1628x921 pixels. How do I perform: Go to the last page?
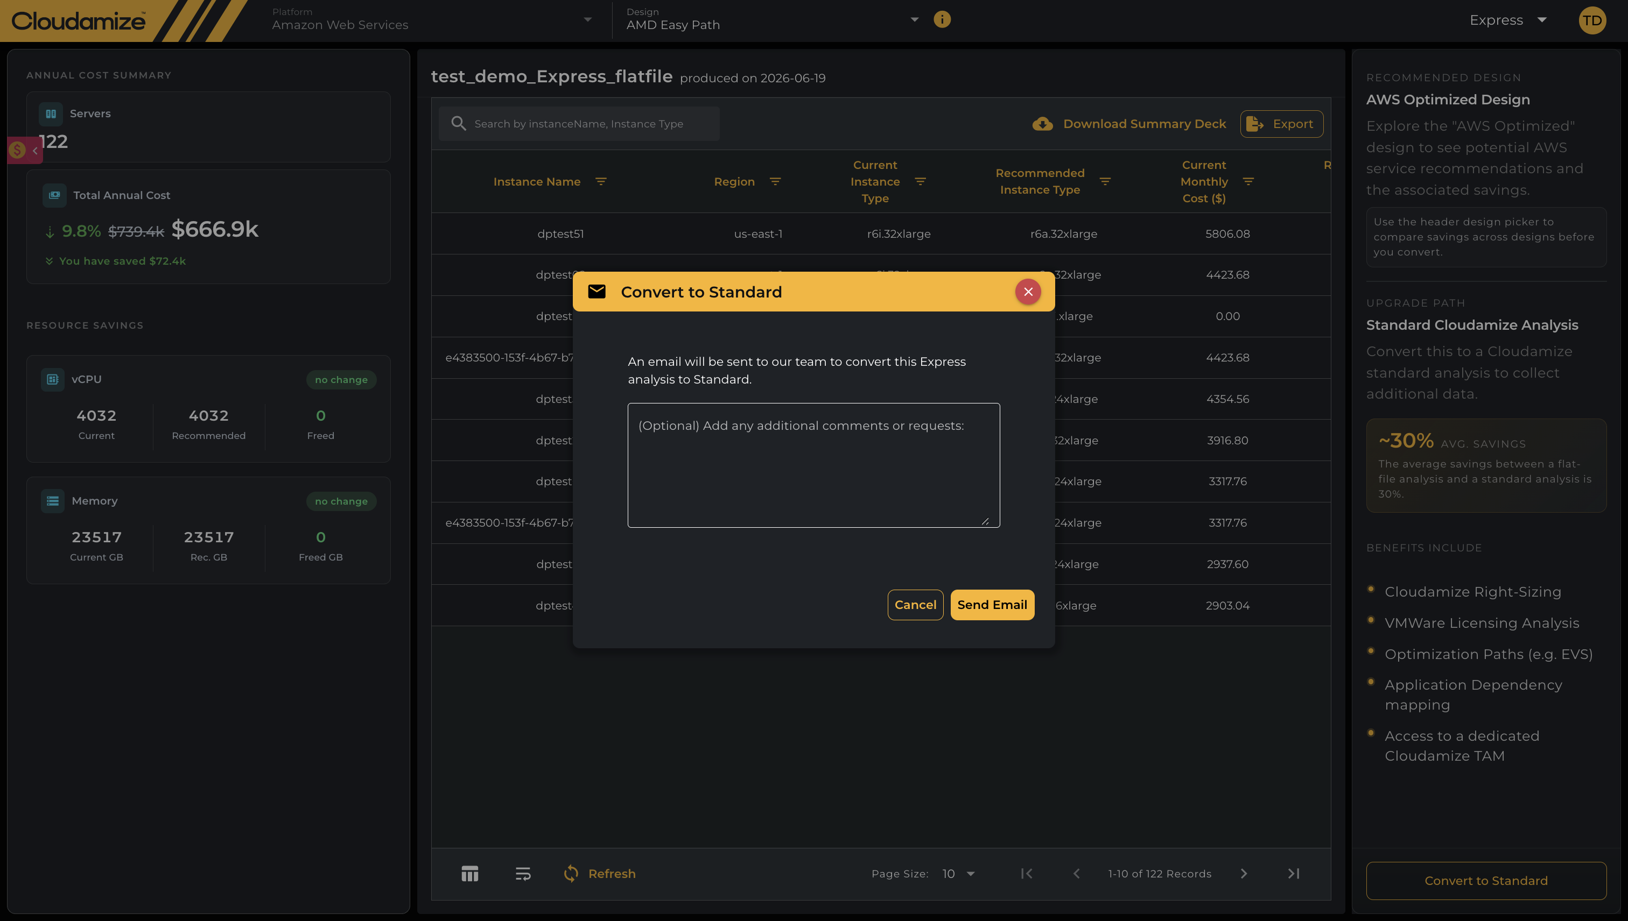click(x=1294, y=874)
